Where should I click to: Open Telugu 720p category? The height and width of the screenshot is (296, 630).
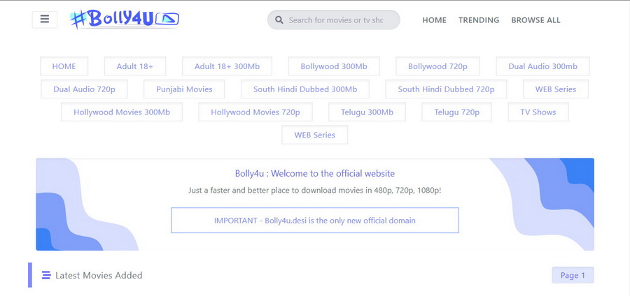(457, 112)
